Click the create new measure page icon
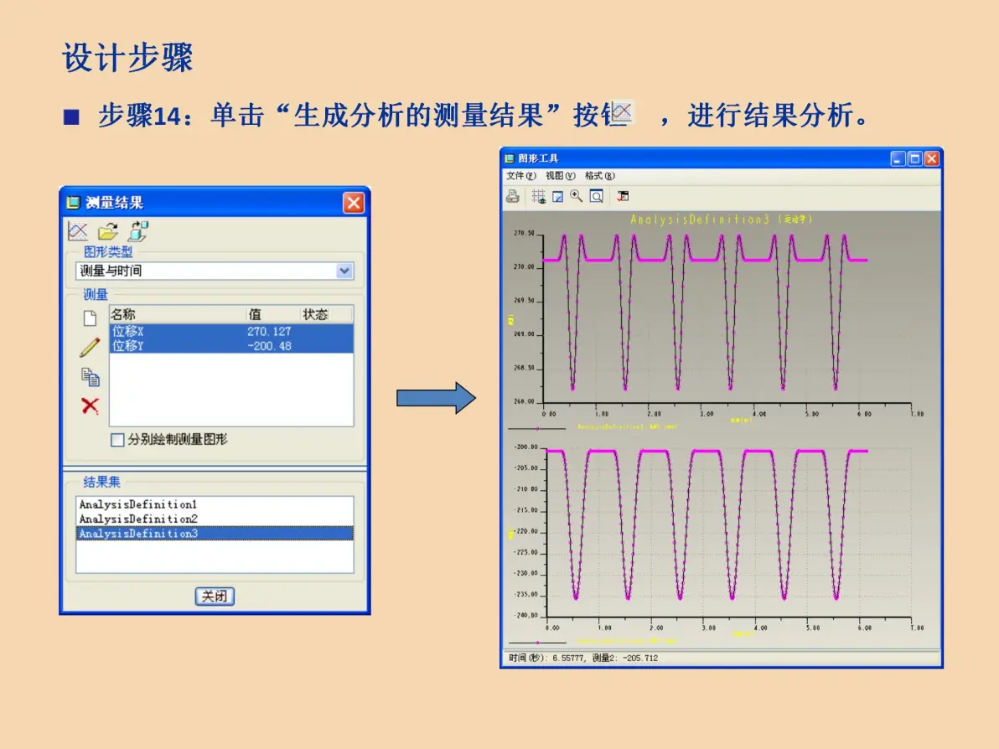This screenshot has width=999, height=749. click(90, 318)
